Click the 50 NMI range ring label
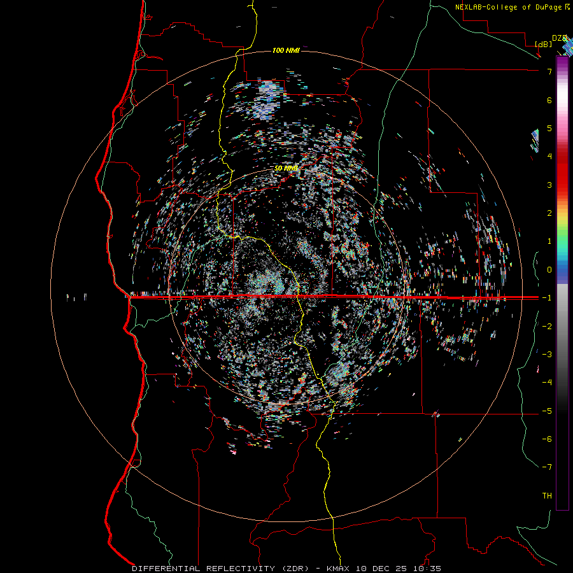 (x=286, y=169)
